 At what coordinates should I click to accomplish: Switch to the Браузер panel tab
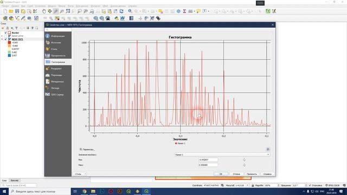click(15, 180)
